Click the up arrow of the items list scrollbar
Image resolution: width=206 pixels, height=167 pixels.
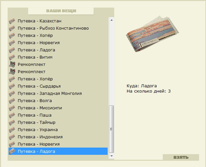(112, 20)
